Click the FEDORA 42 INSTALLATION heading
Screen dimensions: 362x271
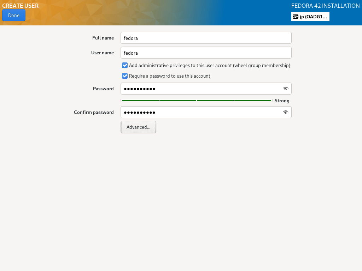click(x=325, y=6)
